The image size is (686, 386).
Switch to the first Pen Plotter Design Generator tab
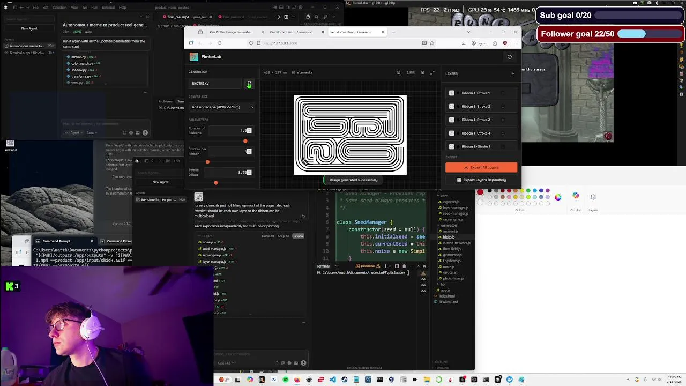click(x=230, y=32)
